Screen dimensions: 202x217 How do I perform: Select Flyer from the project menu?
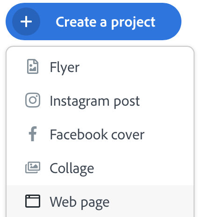[100, 67]
